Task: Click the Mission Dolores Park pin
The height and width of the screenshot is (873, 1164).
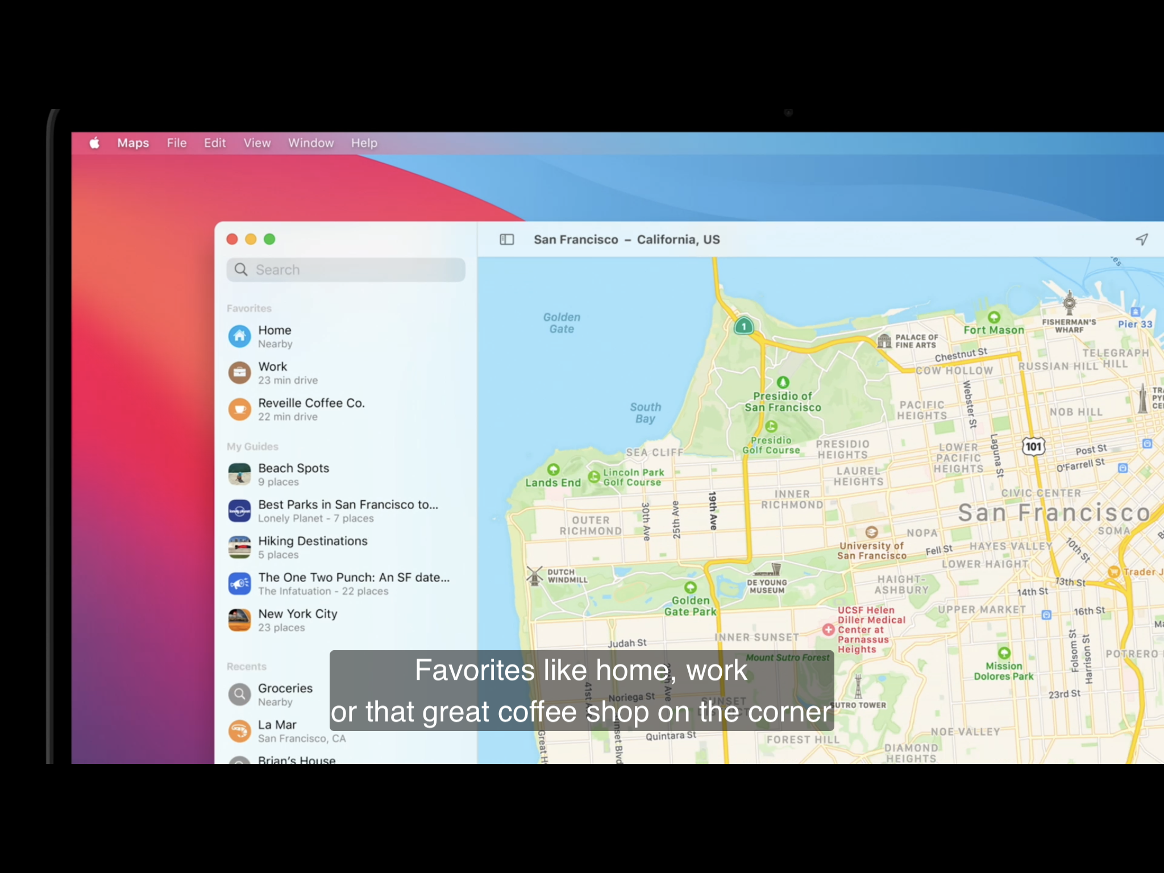Action: 1004,653
